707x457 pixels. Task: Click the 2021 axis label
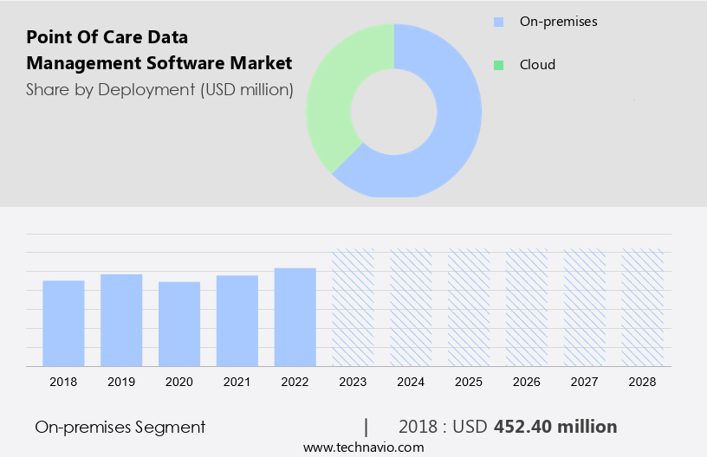coord(237,382)
